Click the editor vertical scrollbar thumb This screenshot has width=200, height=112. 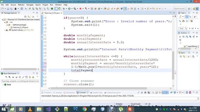click(x=173, y=66)
